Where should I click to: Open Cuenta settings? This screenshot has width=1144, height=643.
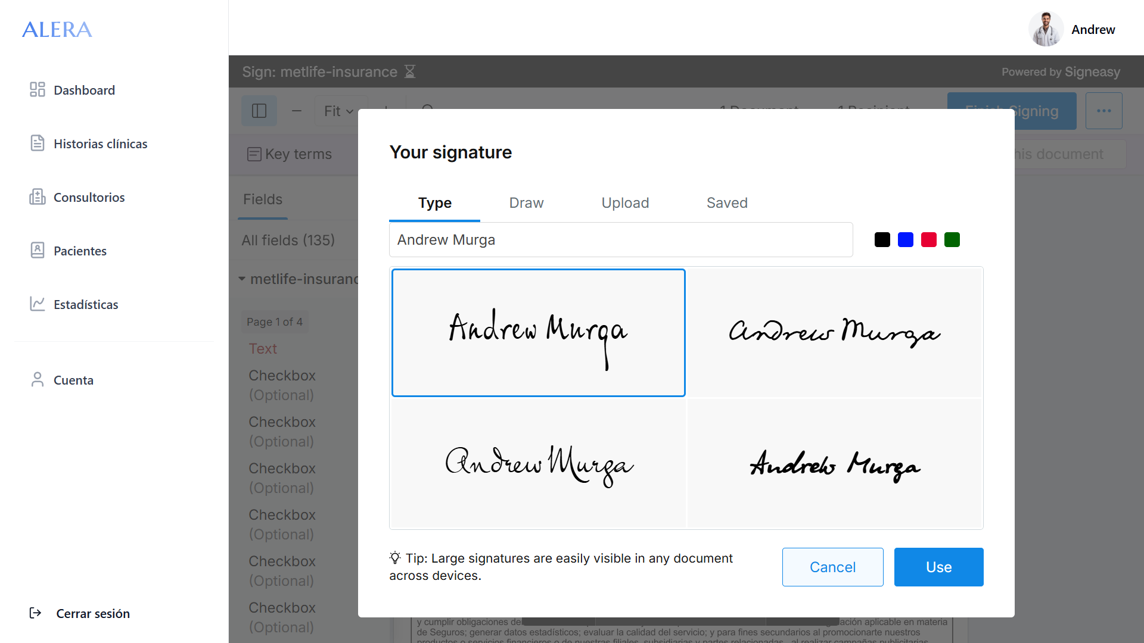coord(74,380)
